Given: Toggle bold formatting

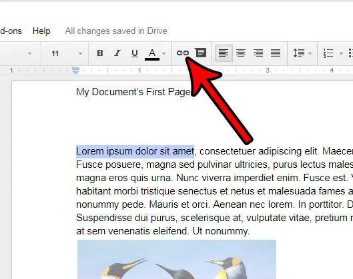Looking at the screenshot, I should [100, 53].
